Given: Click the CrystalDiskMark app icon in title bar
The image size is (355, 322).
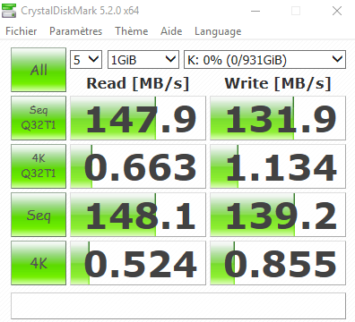Looking at the screenshot, I should tap(9, 11).
